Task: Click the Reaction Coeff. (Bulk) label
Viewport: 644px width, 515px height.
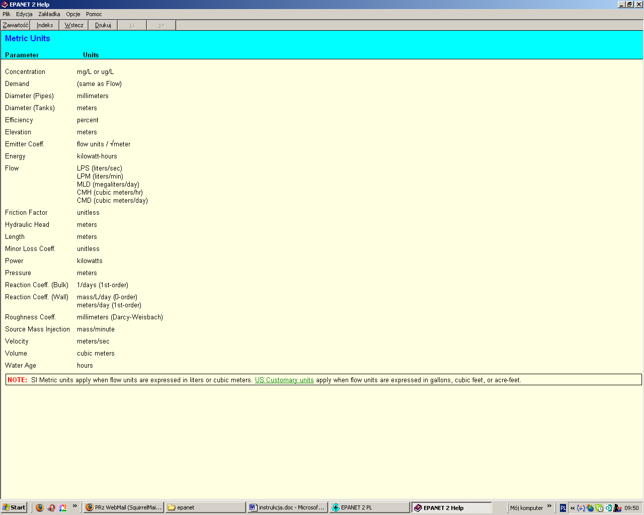Action: pyautogui.click(x=37, y=285)
